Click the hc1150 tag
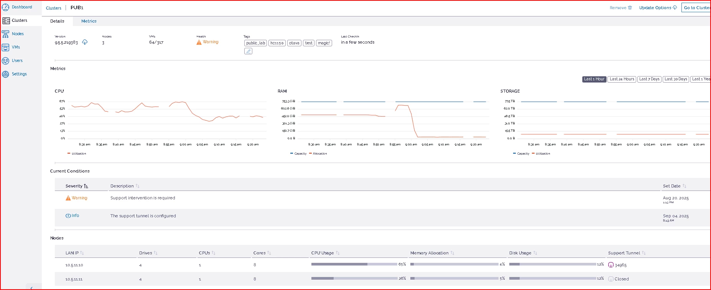711x290 pixels. [x=277, y=43]
